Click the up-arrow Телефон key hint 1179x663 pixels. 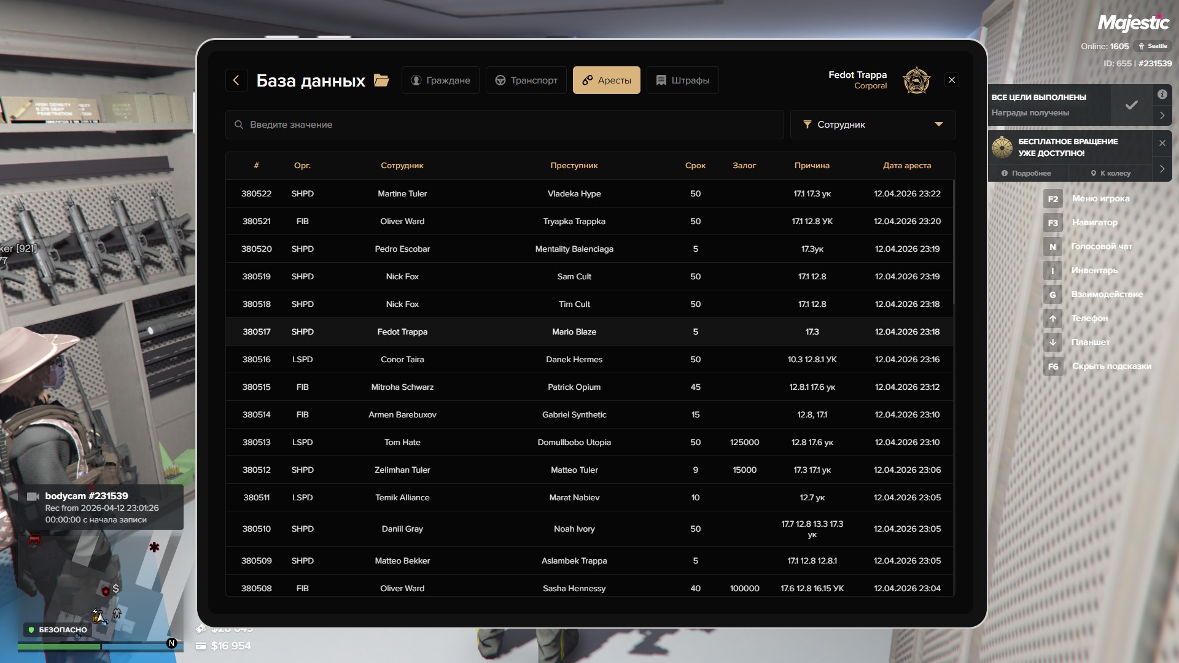point(1053,319)
